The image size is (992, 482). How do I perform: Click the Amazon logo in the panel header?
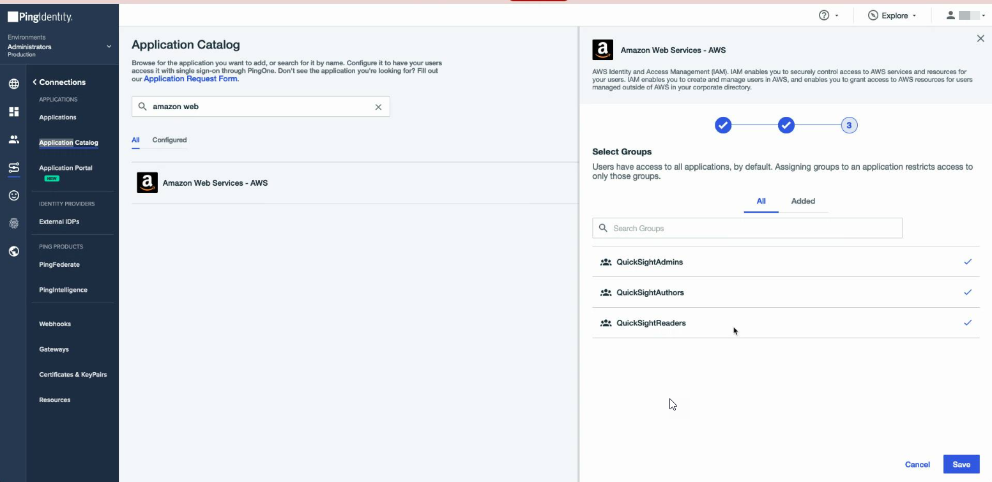point(602,50)
